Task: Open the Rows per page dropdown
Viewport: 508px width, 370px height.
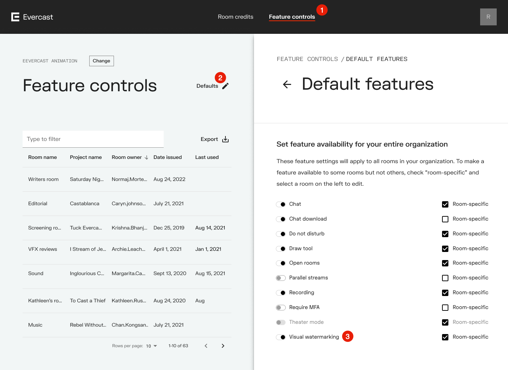Action: coord(152,346)
